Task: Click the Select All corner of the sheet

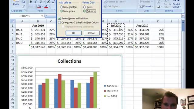Action: click(x=13, y=21)
